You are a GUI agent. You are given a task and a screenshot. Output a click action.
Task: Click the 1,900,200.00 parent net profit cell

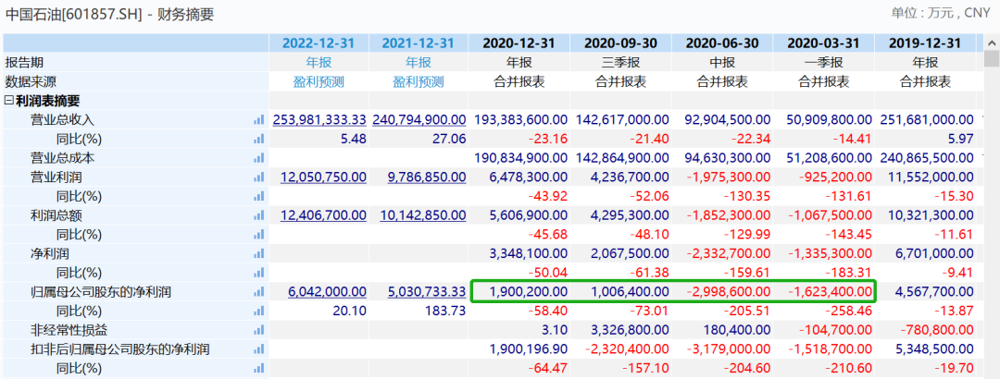[528, 292]
